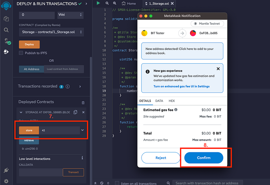Remove the deployed Storage contract instance
This screenshot has height=185, width=270.
click(83, 112)
